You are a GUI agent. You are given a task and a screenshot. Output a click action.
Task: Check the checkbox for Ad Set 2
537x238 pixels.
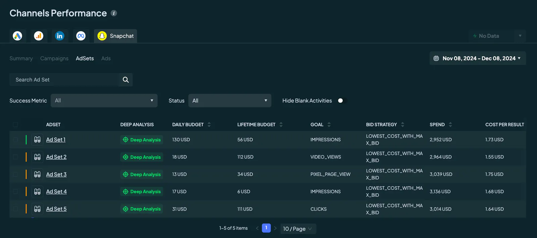pyautogui.click(x=15, y=157)
